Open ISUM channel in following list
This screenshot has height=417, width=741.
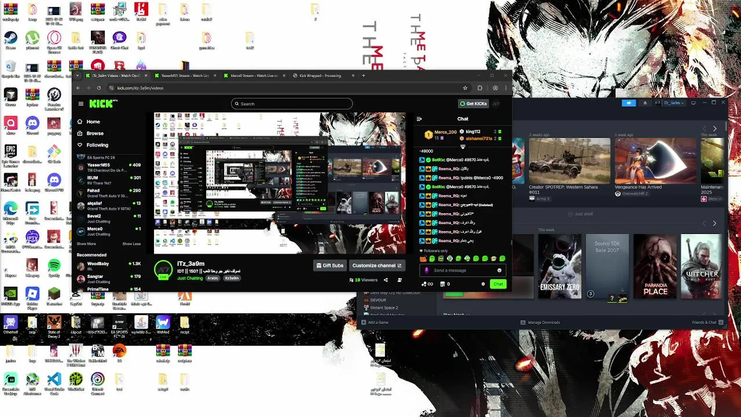click(x=109, y=180)
